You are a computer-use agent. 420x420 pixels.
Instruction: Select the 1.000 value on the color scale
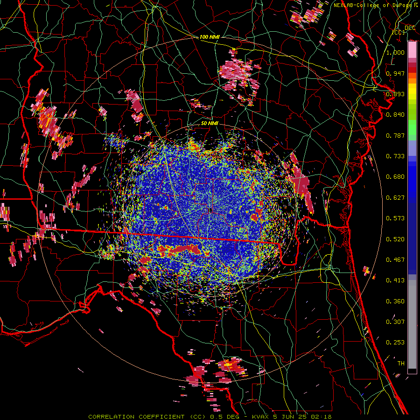(x=395, y=52)
